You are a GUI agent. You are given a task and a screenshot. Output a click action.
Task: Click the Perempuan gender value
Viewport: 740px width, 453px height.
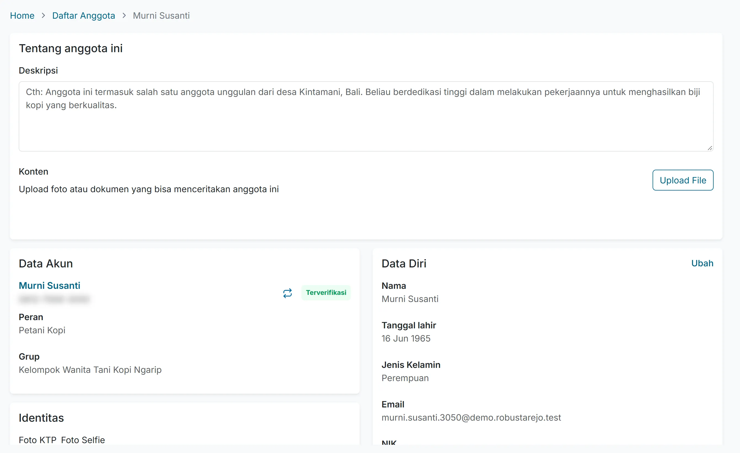click(405, 378)
